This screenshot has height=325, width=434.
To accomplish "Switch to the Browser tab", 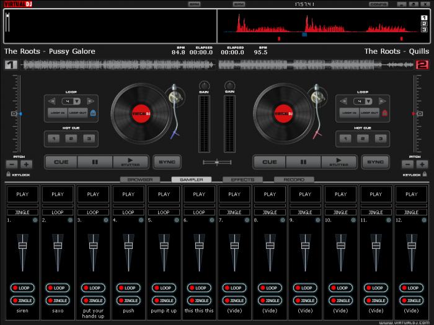I will 139,180.
